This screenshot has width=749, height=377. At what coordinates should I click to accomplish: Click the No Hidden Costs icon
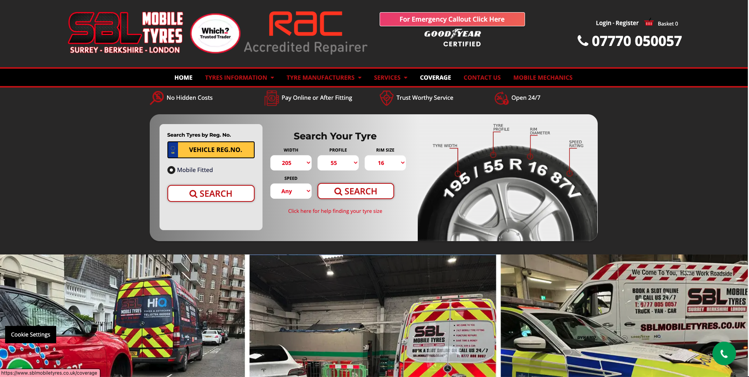pos(156,98)
